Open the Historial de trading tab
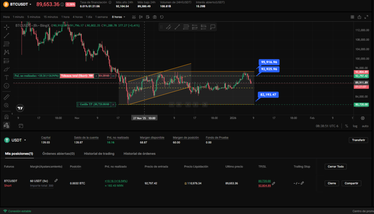The image size is (374, 214). pos(99,154)
